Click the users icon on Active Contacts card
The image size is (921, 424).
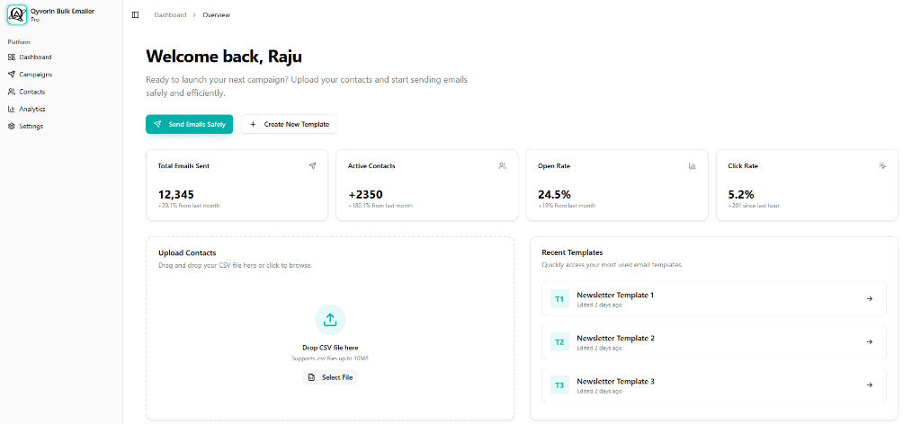click(502, 166)
